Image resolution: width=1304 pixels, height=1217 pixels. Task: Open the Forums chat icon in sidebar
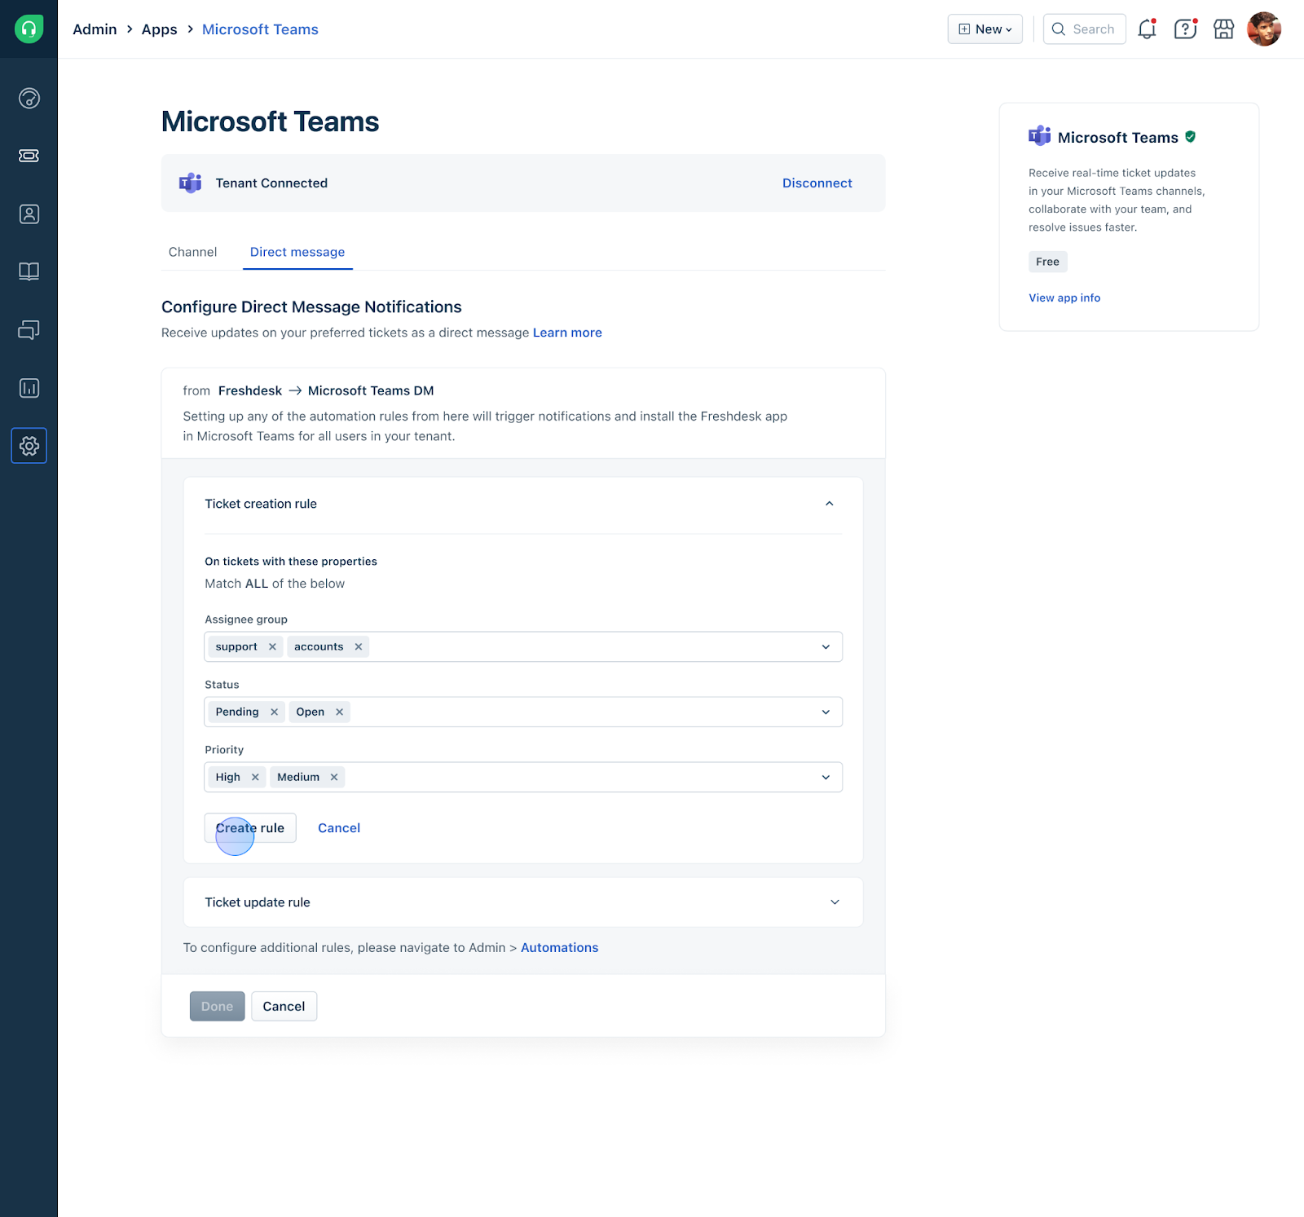pyautogui.click(x=29, y=330)
